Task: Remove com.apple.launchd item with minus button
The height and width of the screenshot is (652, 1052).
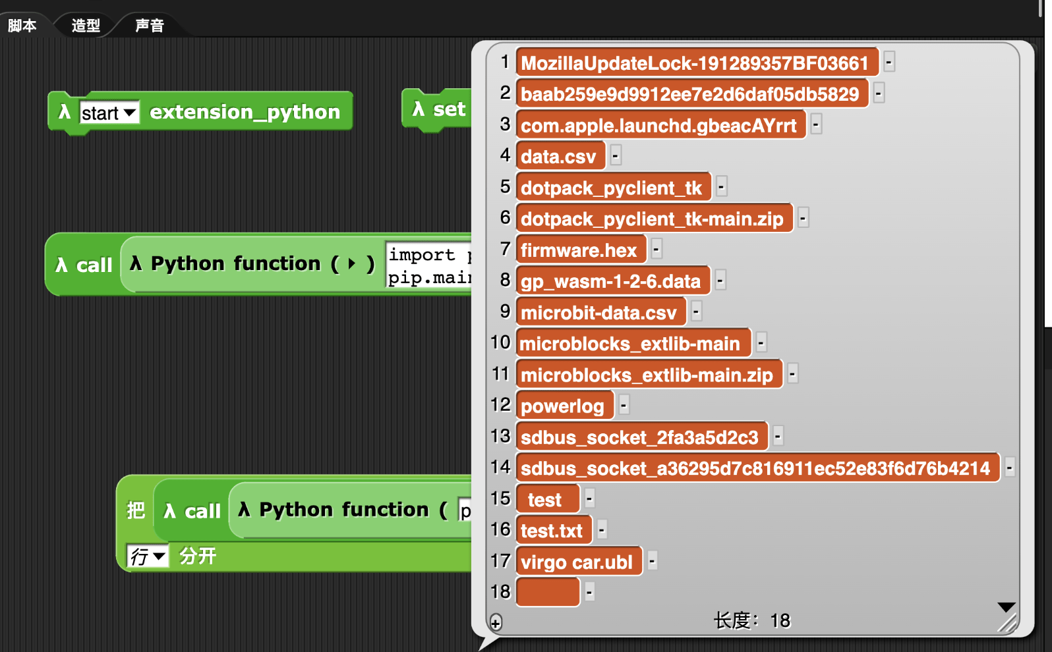Action: pyautogui.click(x=816, y=124)
